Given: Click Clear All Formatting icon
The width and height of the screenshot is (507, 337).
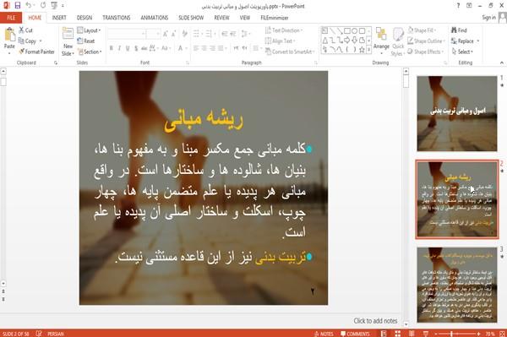Looking at the screenshot, I should coord(184,34).
